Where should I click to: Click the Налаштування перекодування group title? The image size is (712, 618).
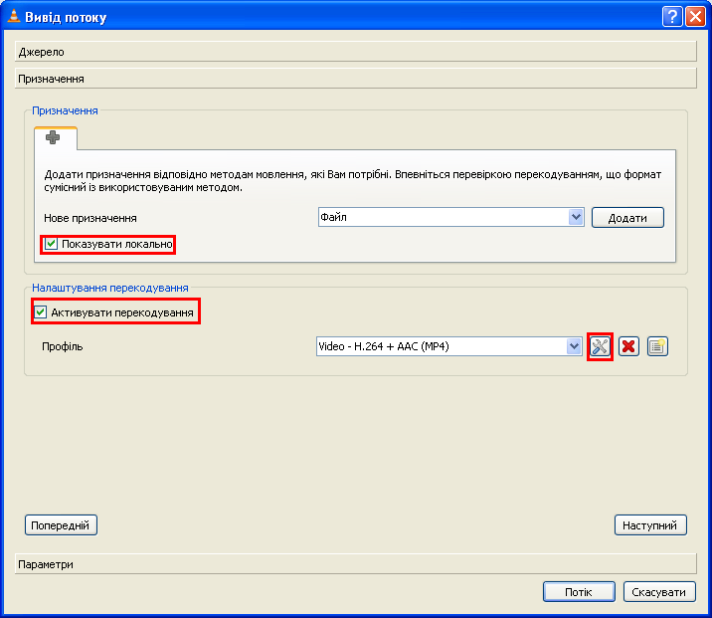[x=110, y=288]
